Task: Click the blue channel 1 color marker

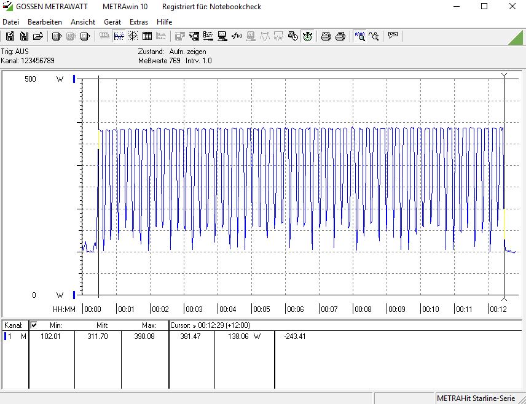Action: [x=4, y=336]
